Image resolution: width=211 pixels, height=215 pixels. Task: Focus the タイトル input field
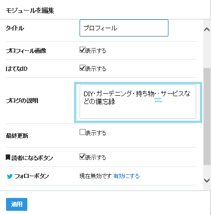pos(124,28)
